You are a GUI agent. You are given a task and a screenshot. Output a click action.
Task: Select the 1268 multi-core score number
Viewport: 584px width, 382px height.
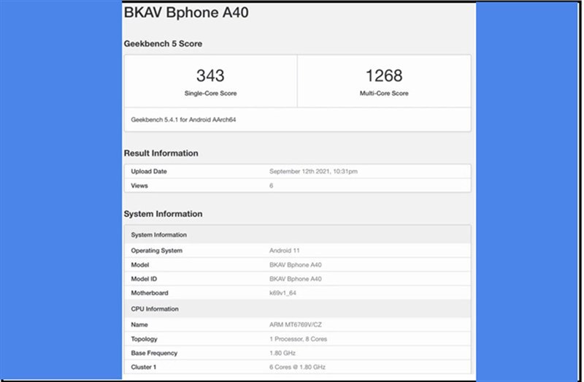(384, 75)
